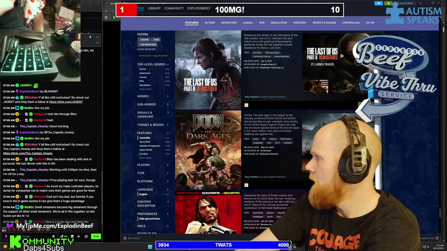447x251 pixels.
Task: Open the emoji picker in chat message box
Action: [x=53, y=236]
